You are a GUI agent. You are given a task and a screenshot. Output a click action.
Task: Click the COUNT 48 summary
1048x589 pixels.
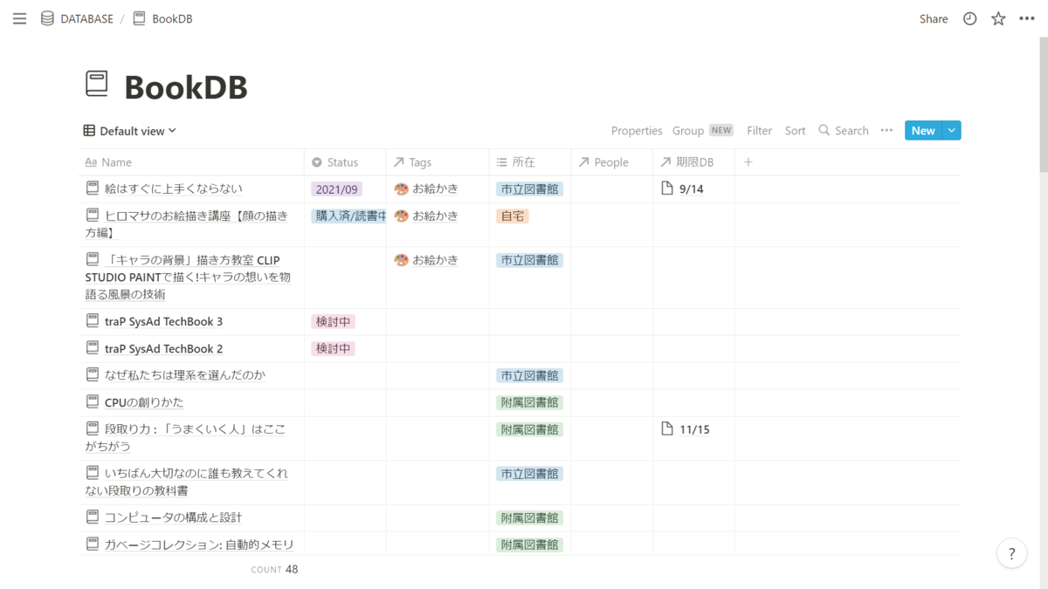click(x=274, y=569)
